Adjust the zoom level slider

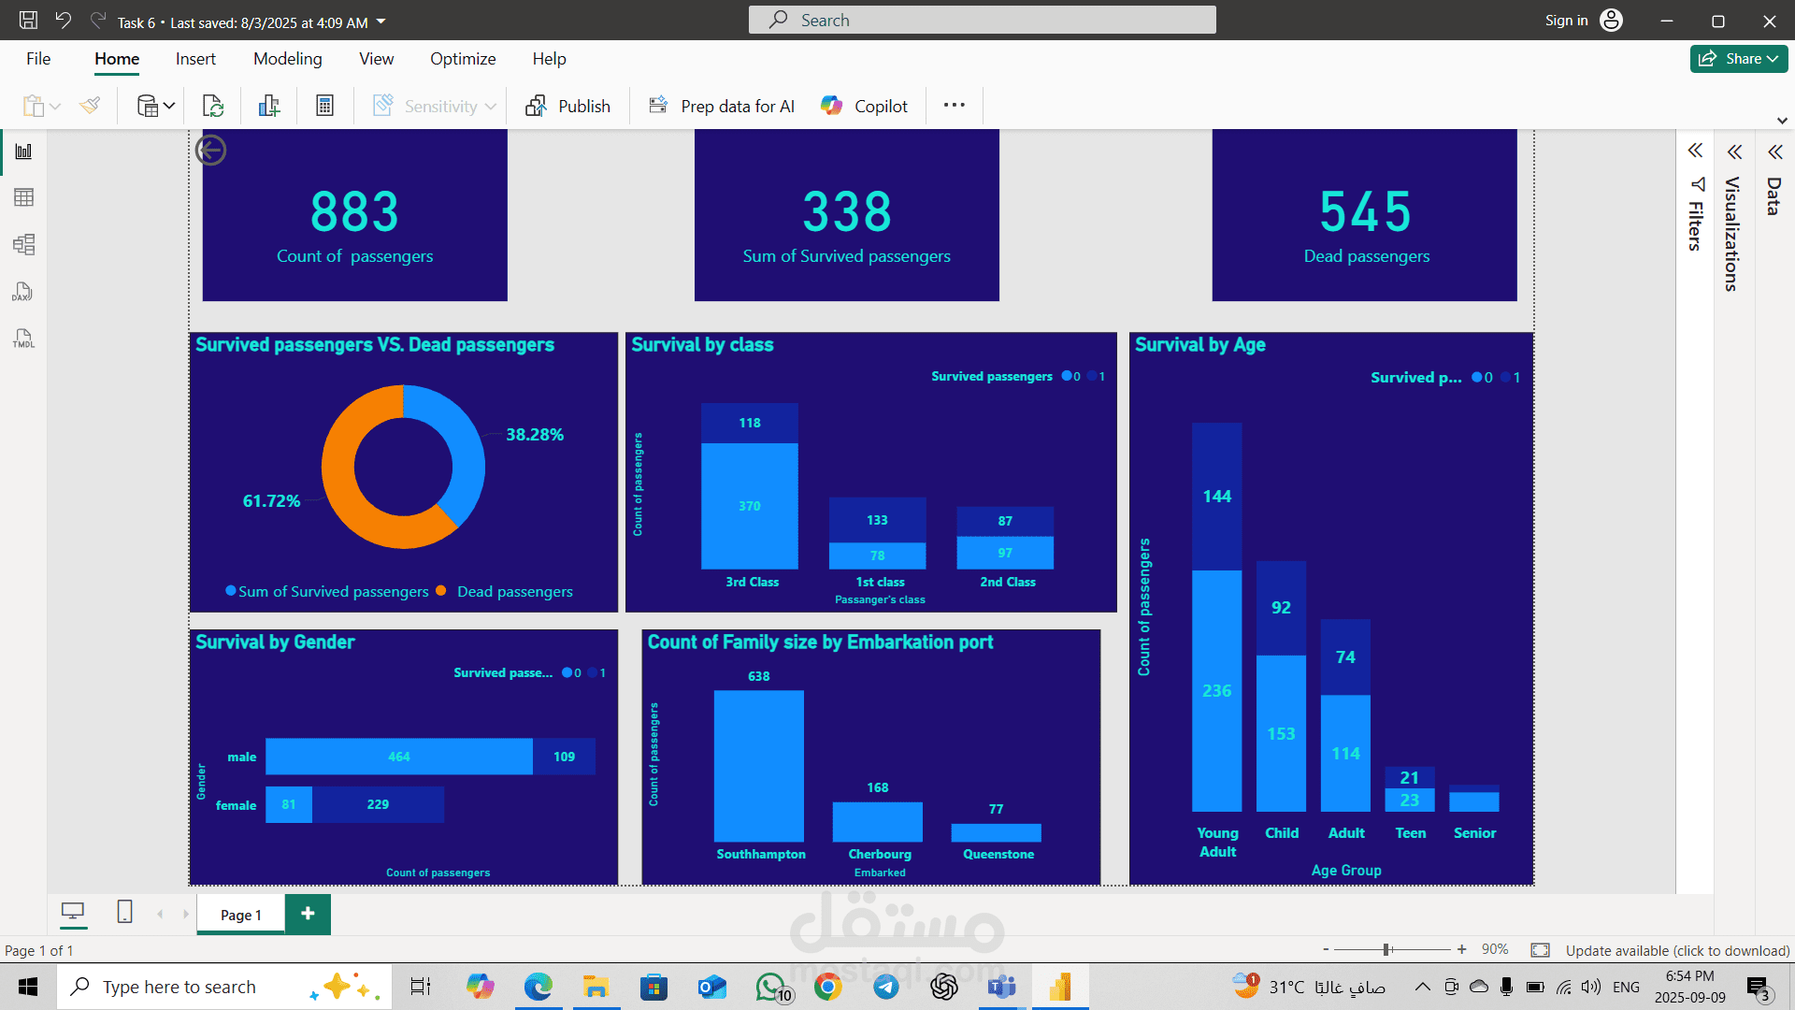click(1387, 950)
